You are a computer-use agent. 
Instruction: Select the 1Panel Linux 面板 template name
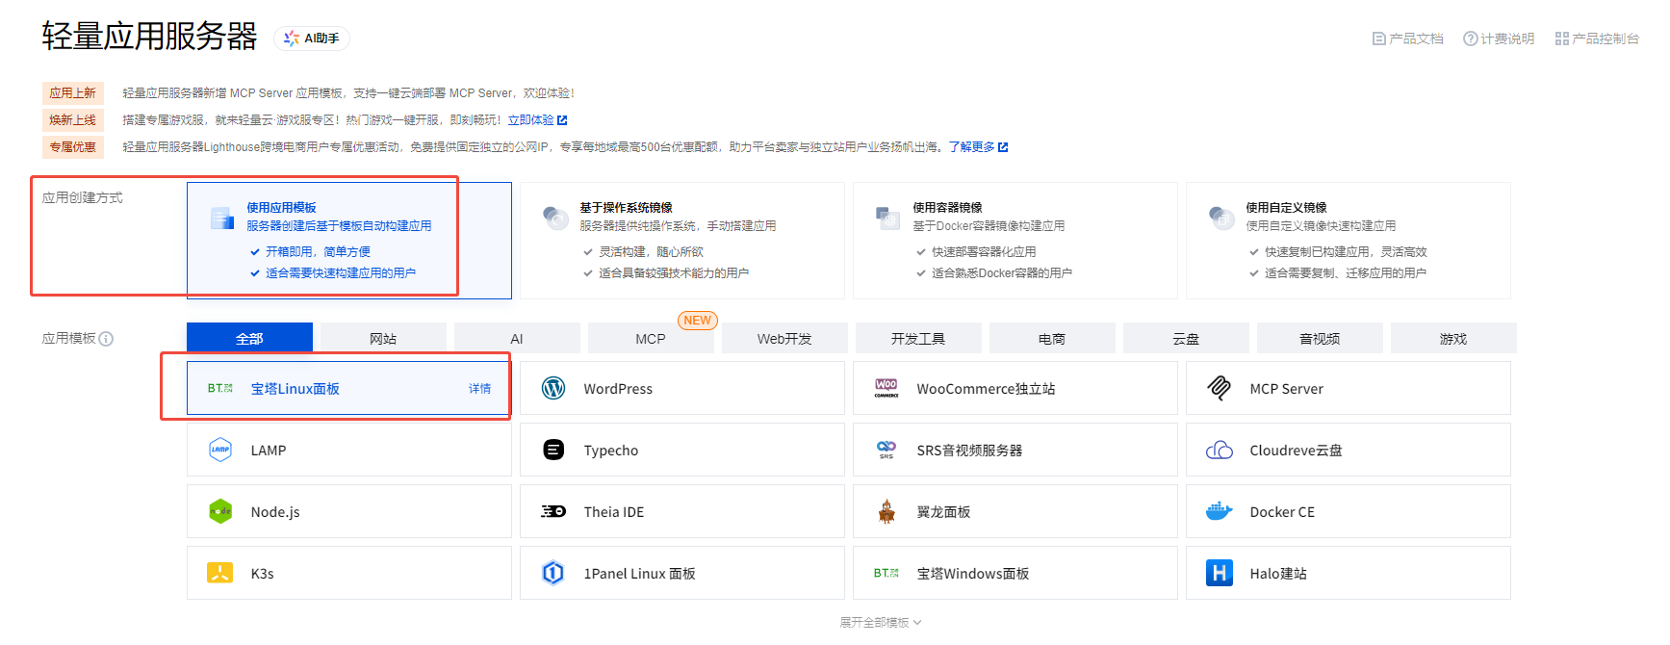point(639,574)
